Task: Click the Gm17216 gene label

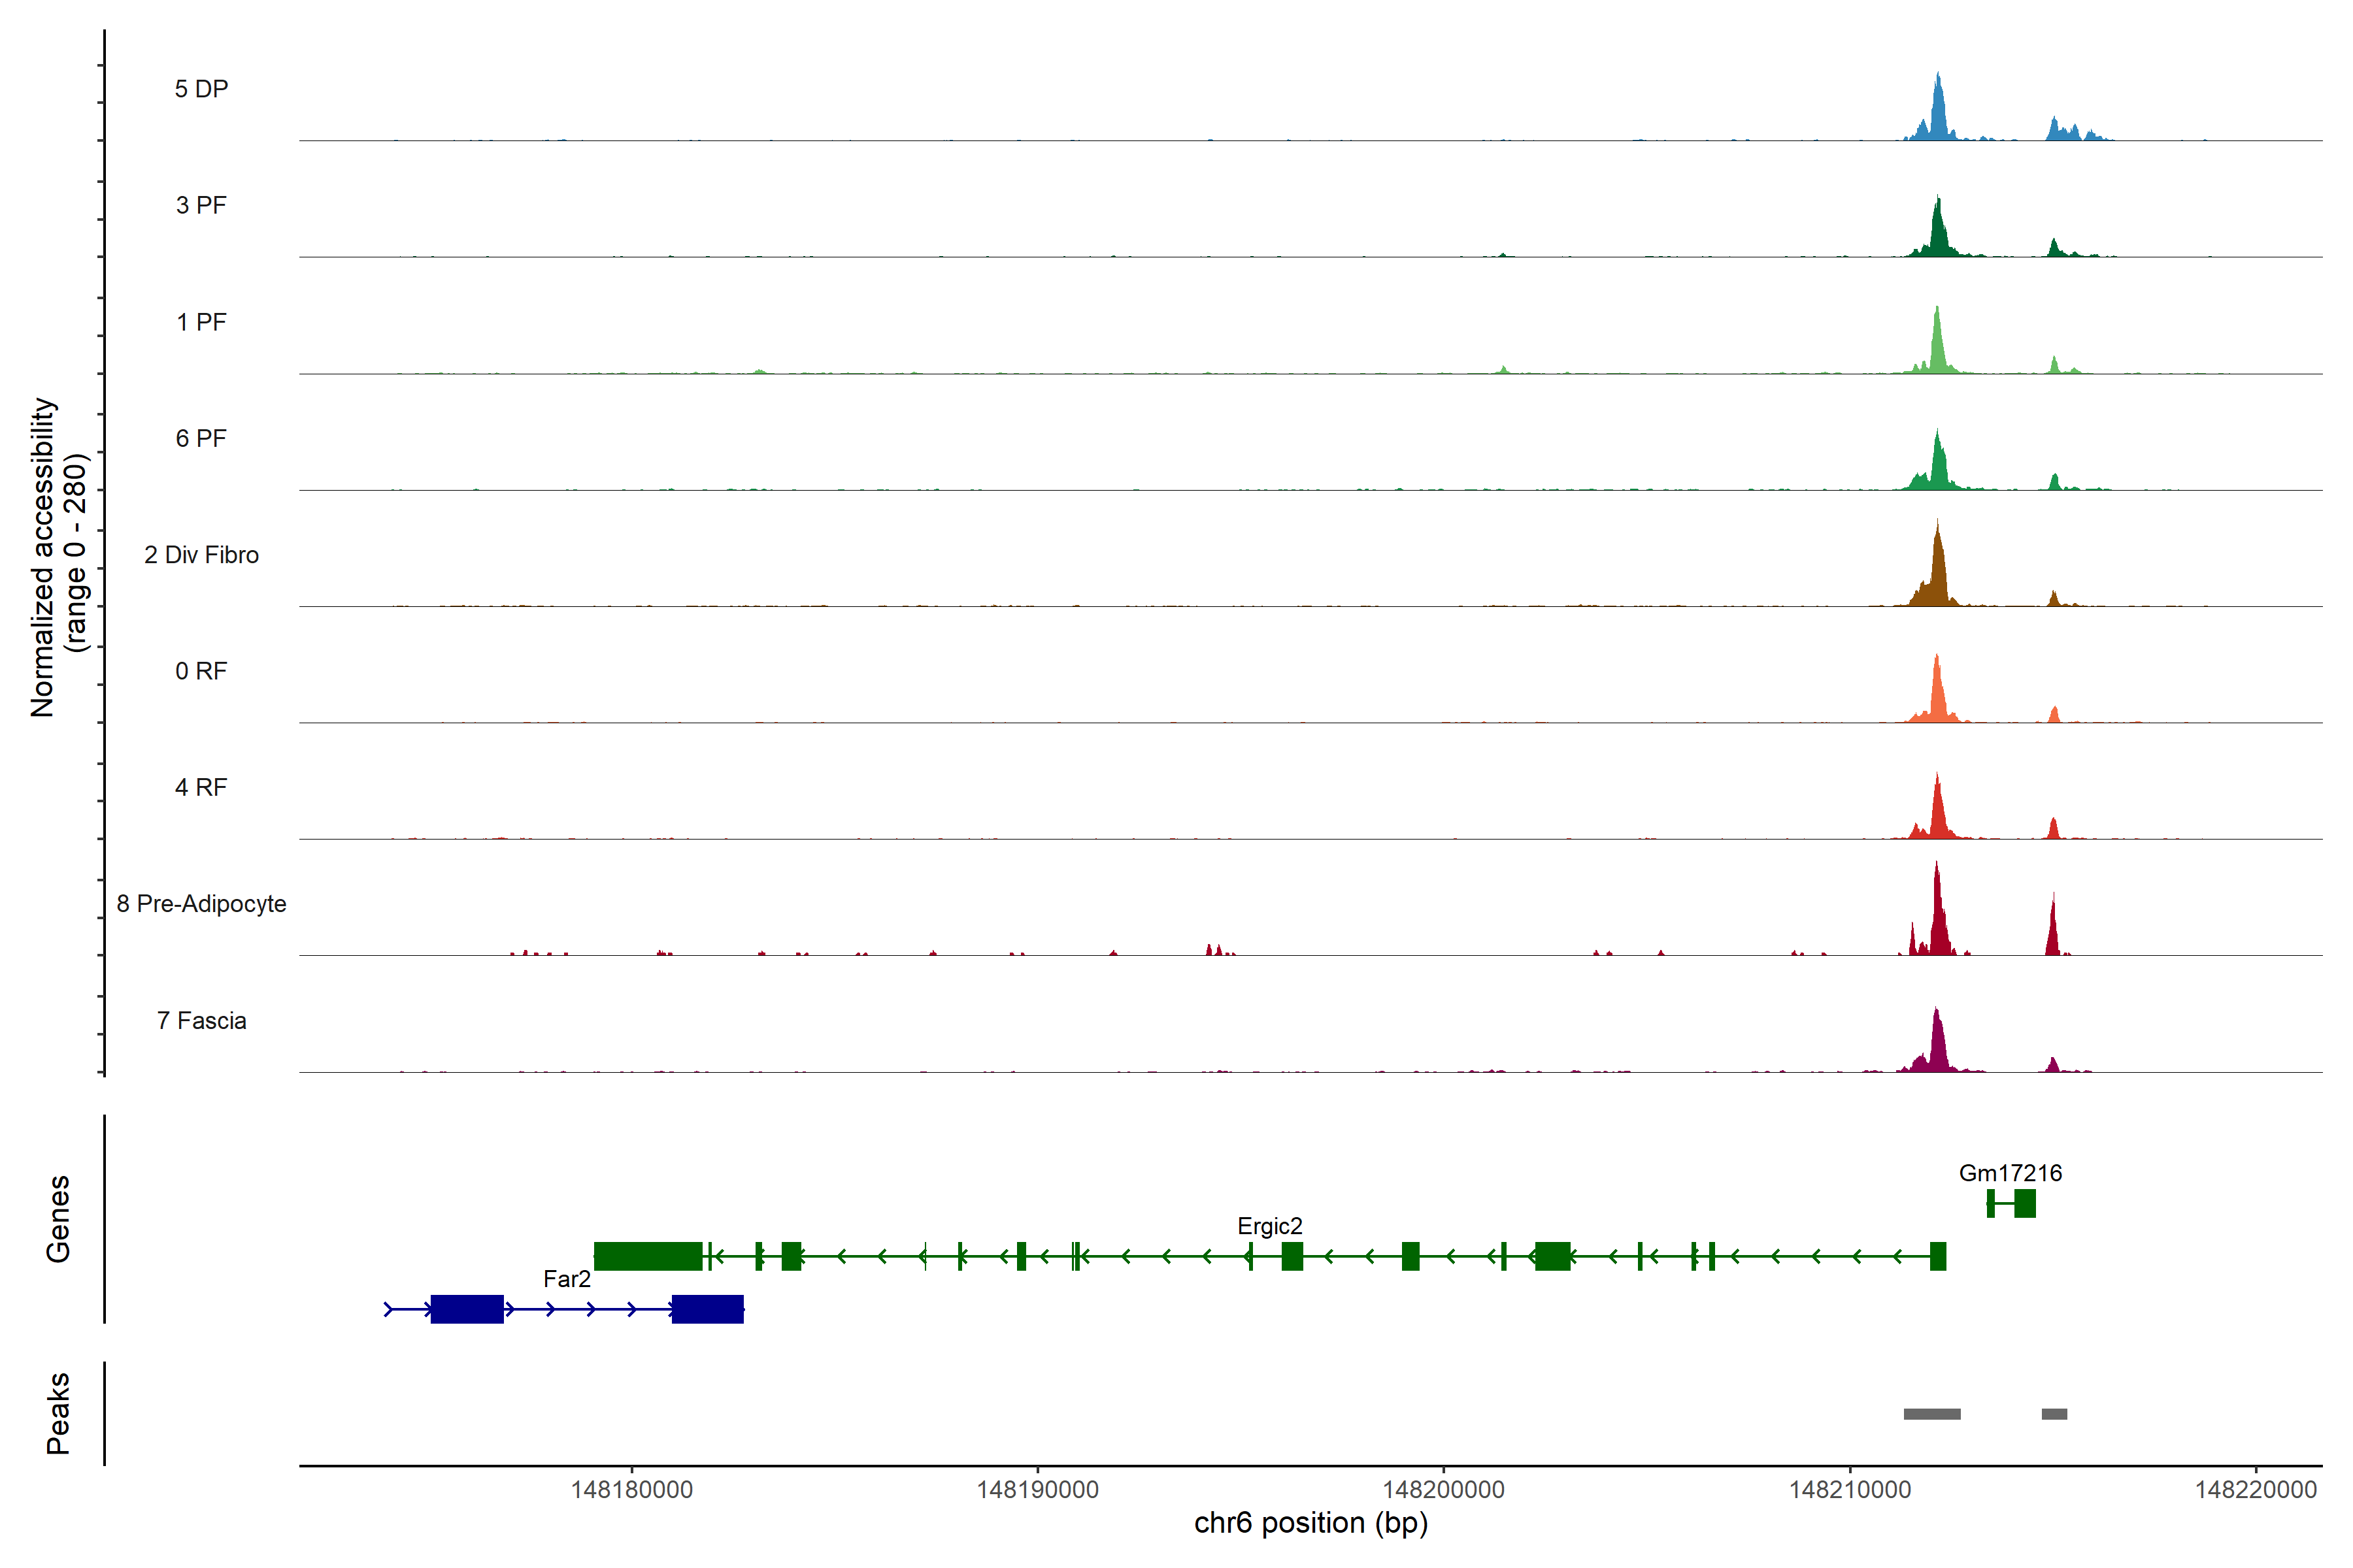Action: [2010, 1173]
